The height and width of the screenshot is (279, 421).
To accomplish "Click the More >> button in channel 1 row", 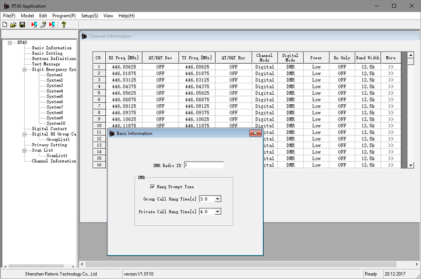I will (x=390, y=67).
